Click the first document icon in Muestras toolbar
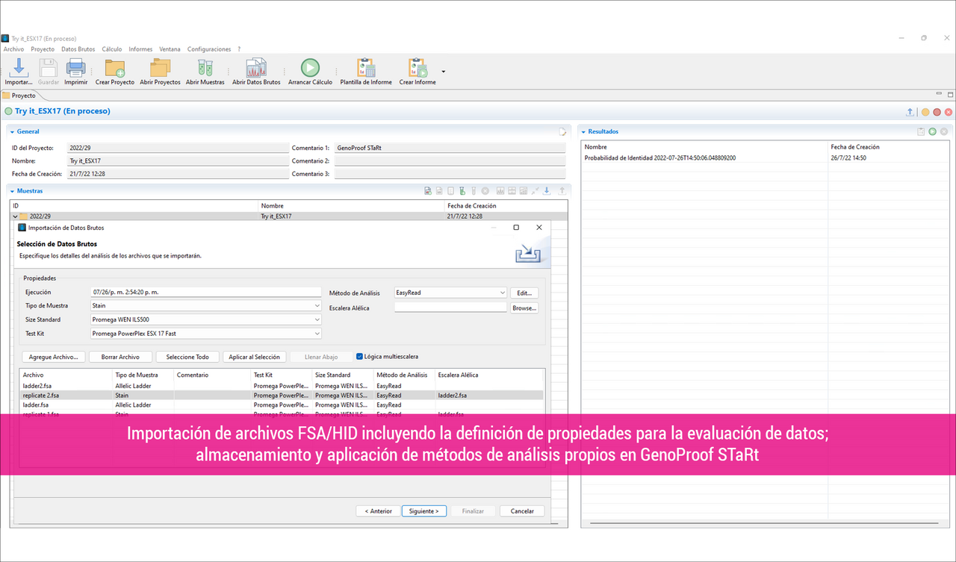956x562 pixels. click(x=428, y=191)
